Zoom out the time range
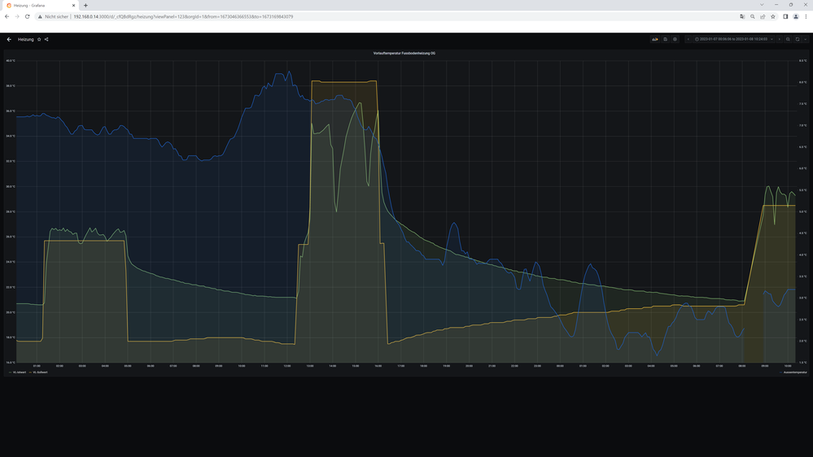The image size is (813, 457). coord(788,39)
